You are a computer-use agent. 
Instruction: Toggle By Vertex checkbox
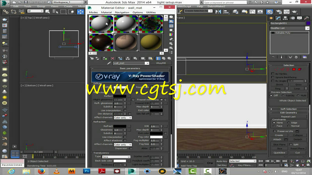[x=273, y=74]
